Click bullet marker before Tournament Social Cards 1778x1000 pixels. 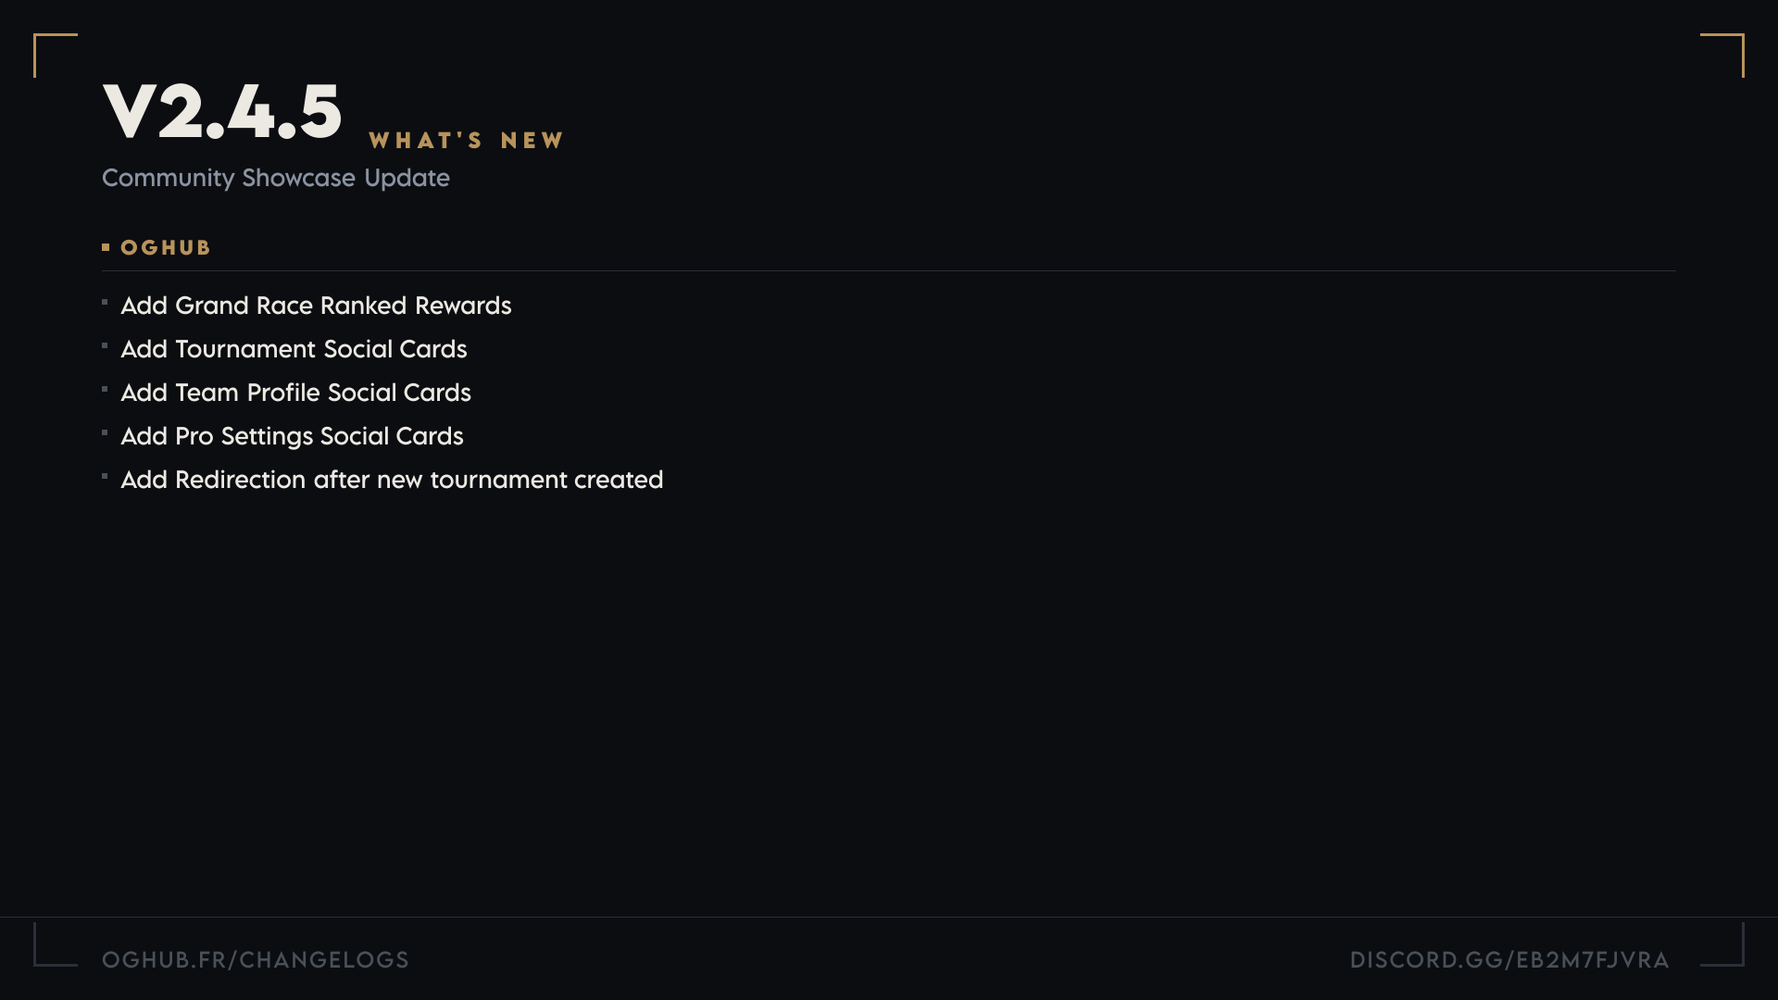point(105,345)
